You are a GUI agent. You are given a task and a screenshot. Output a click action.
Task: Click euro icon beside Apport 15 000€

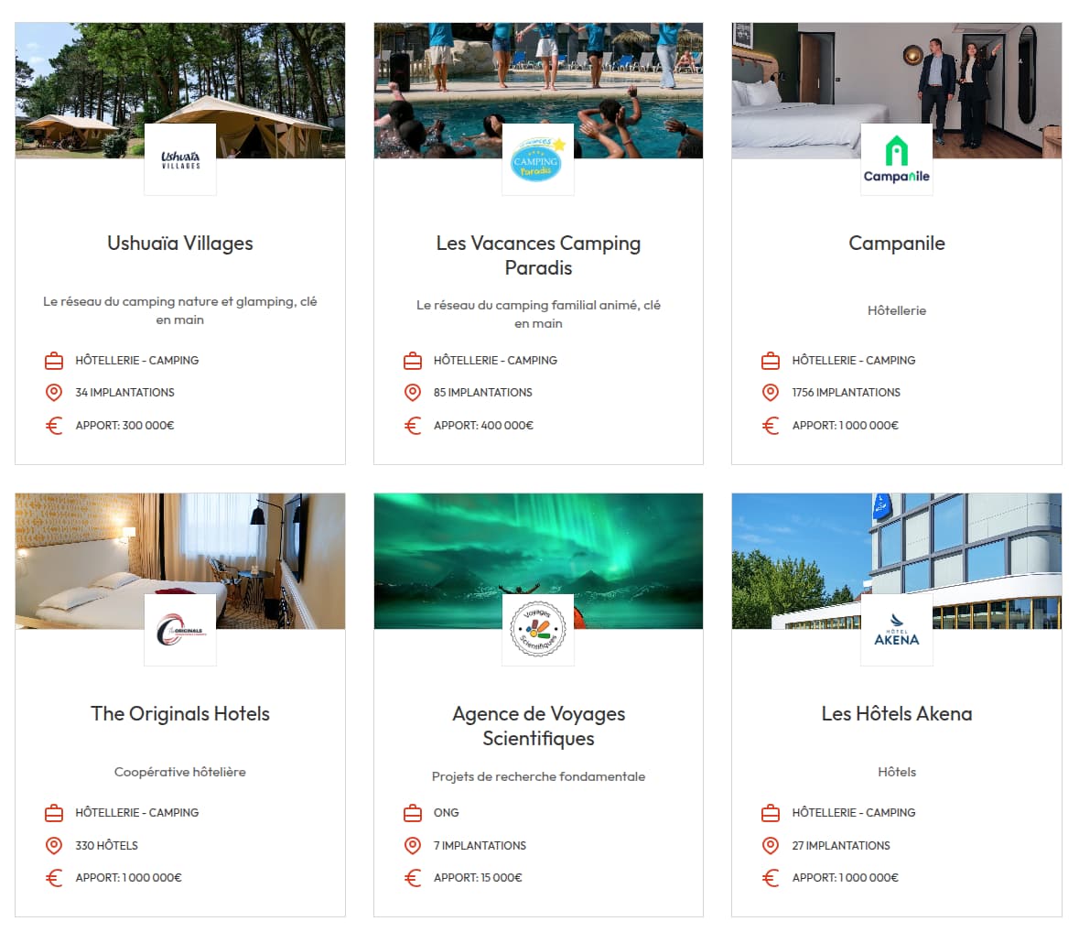pyautogui.click(x=412, y=878)
